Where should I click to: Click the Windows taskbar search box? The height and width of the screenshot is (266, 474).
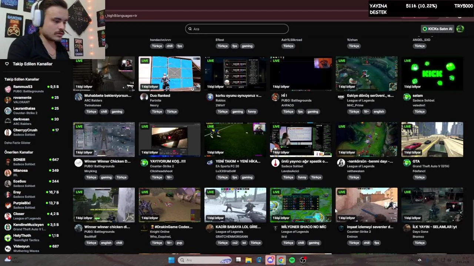coord(205,260)
